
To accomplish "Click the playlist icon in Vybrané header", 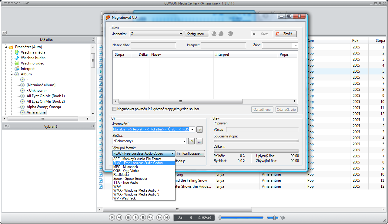I will [7, 127].
